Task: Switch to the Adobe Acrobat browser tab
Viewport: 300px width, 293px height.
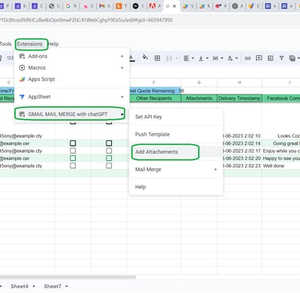Action: tap(152, 6)
